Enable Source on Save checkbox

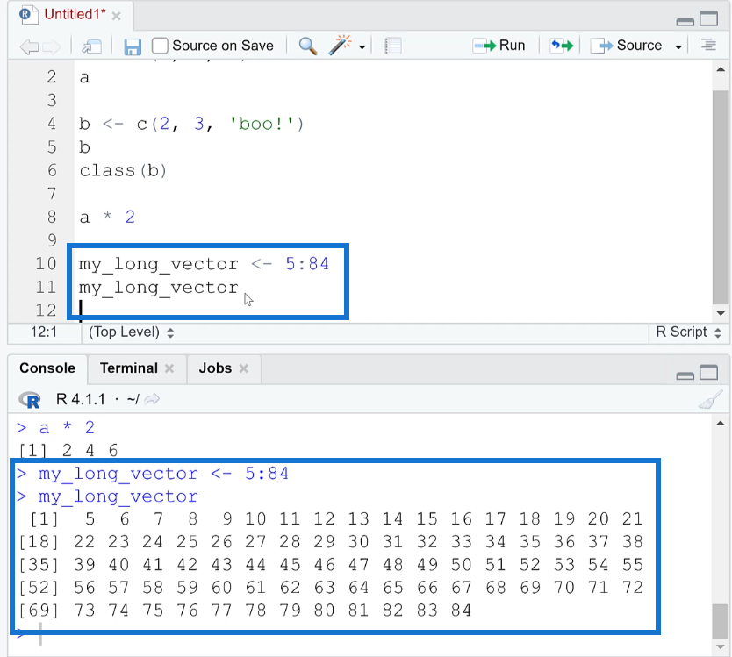tap(160, 46)
